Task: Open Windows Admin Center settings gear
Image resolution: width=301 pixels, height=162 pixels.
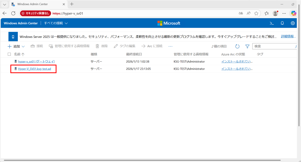Action: click(293, 23)
